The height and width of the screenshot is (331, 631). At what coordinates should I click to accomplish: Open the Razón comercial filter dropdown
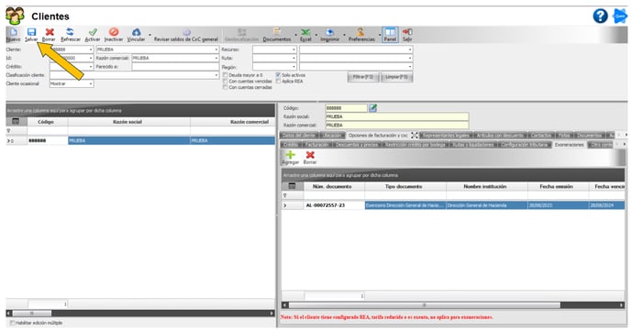pos(216,58)
